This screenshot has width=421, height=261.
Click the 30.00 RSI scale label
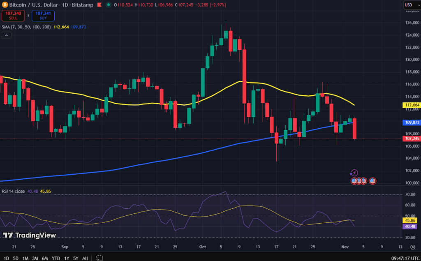(x=410, y=238)
